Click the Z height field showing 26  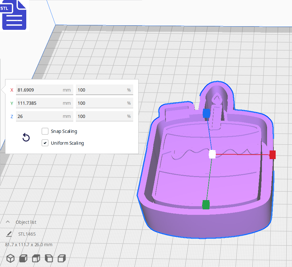(45, 116)
